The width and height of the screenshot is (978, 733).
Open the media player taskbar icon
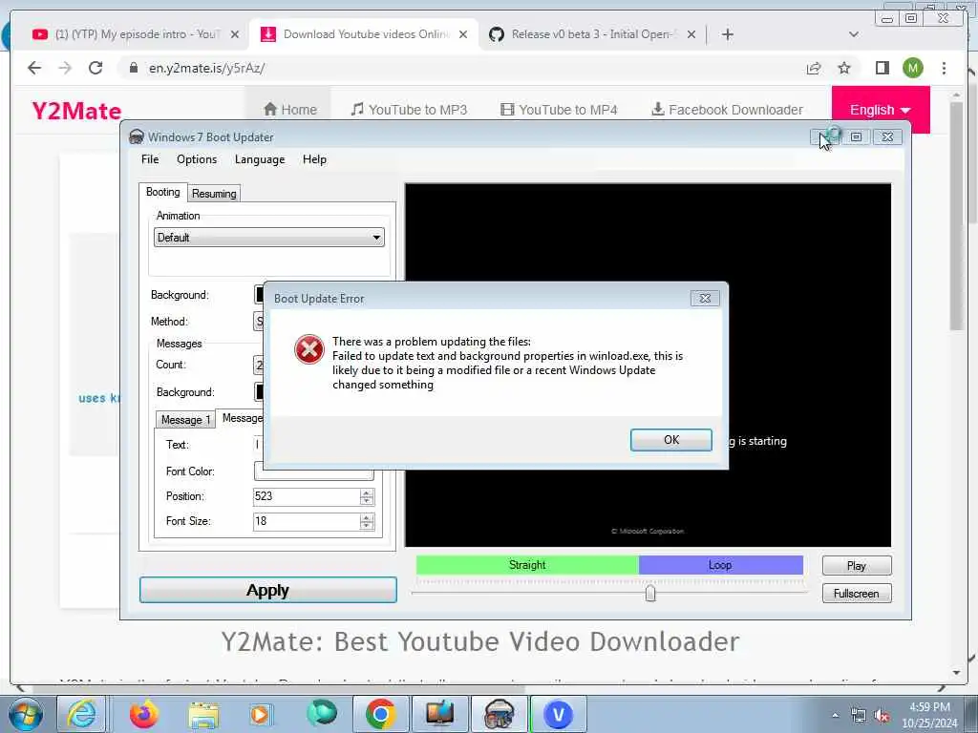click(260, 714)
